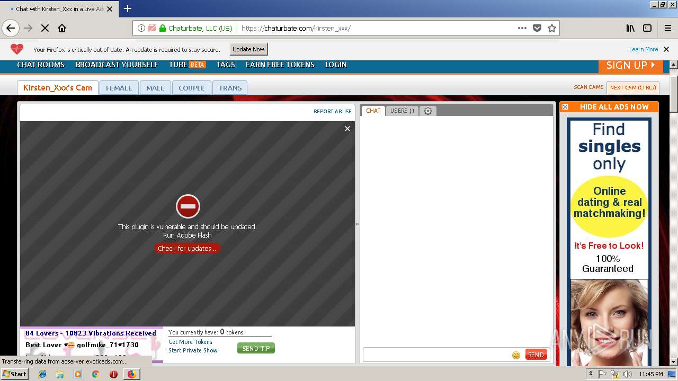Bookmark this page with the star
Viewport: 678px width, 381px height.
click(552, 28)
